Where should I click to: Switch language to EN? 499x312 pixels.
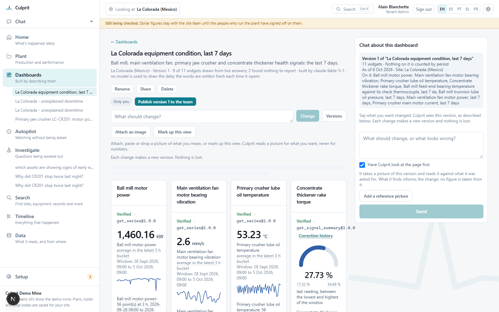[442, 9]
